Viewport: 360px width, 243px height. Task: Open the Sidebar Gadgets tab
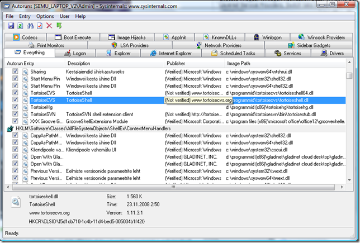(309, 45)
